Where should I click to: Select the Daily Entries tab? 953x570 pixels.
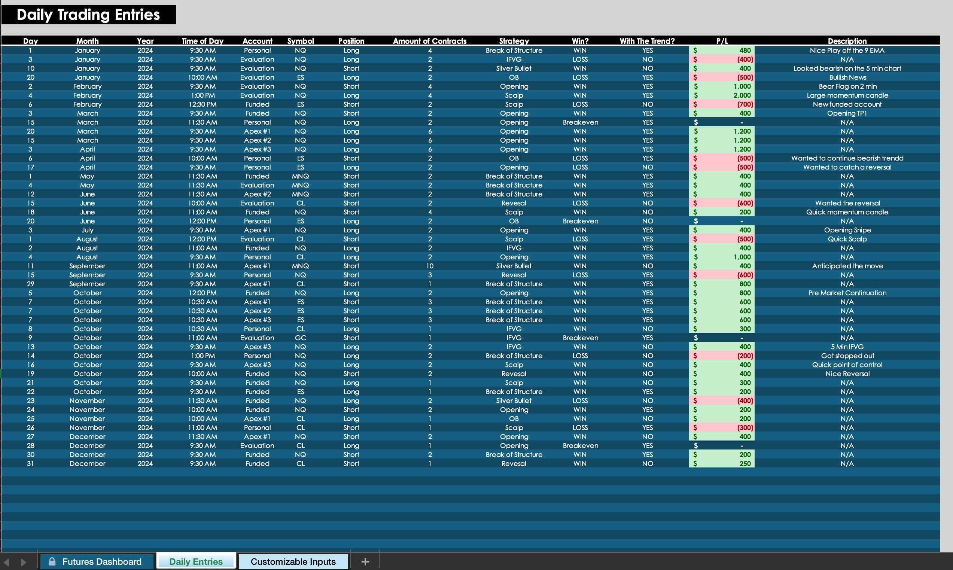(x=196, y=561)
